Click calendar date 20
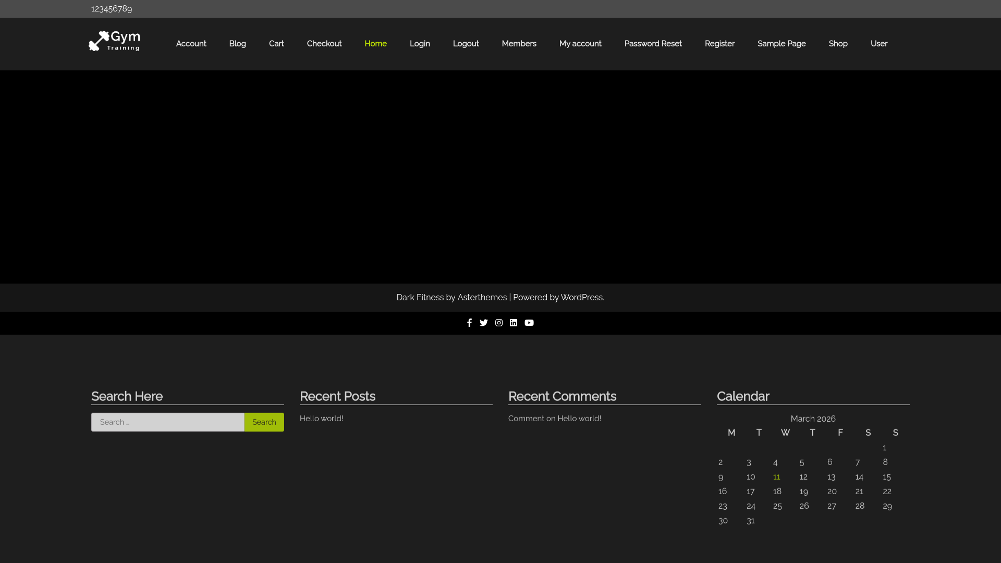 click(832, 492)
